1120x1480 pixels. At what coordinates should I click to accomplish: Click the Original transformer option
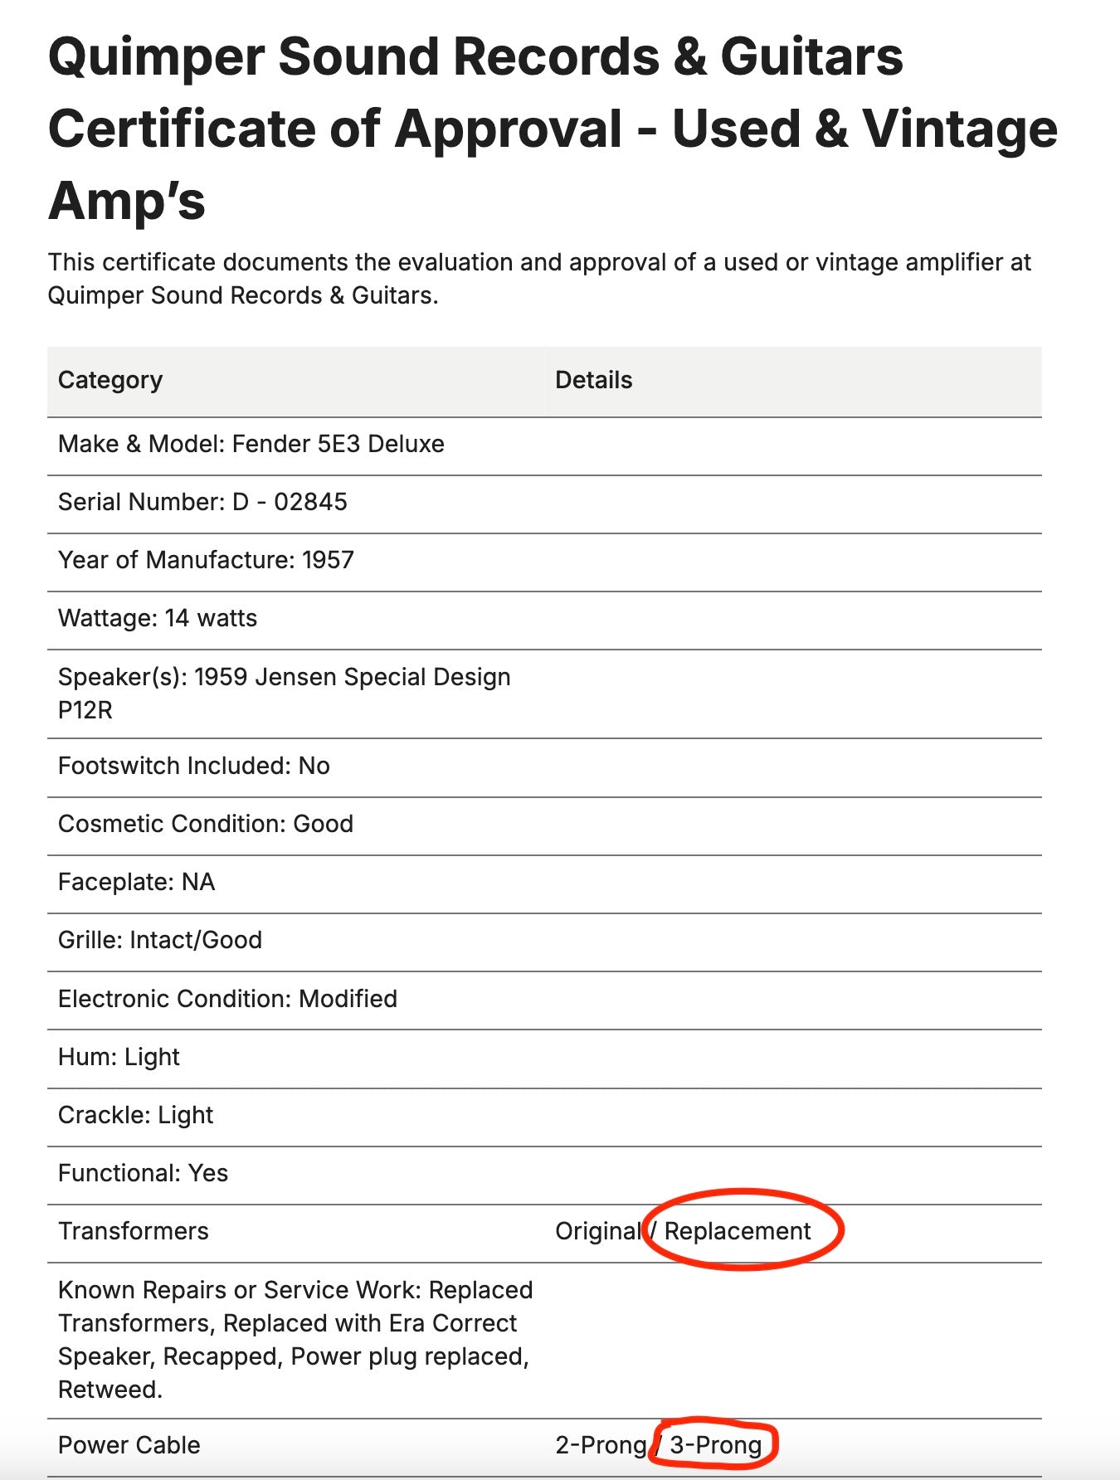597,1231
